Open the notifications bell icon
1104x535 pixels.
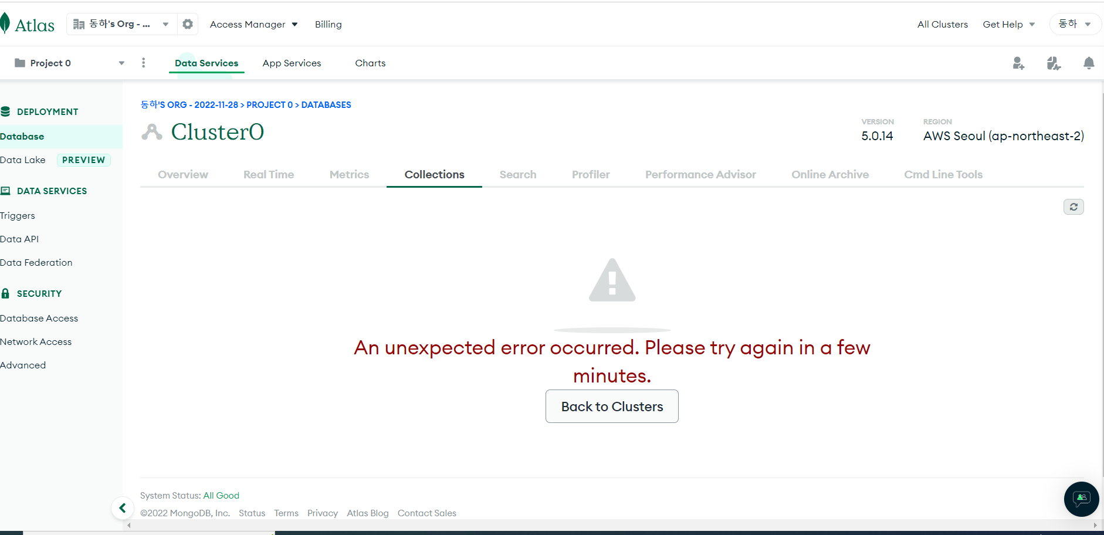tap(1089, 63)
